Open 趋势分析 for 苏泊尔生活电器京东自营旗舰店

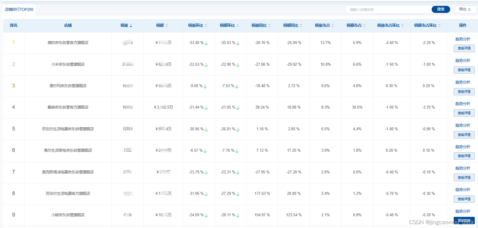[x=463, y=125]
